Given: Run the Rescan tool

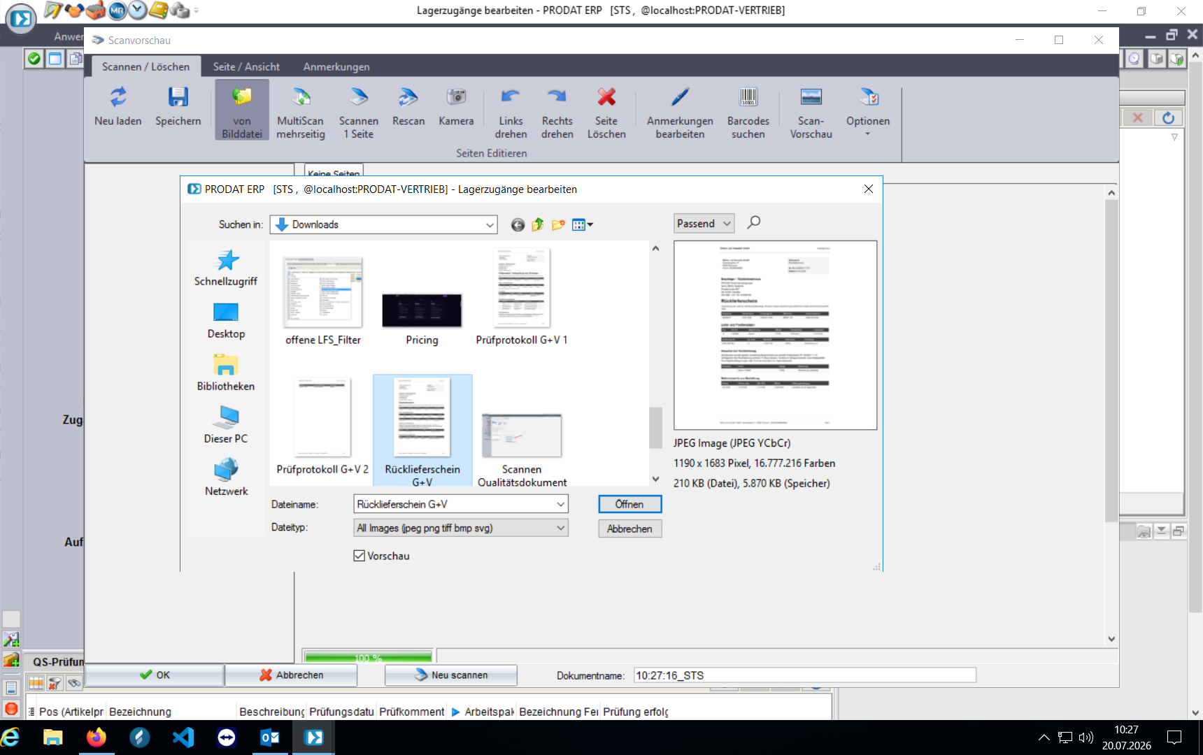Looking at the screenshot, I should coord(408,108).
